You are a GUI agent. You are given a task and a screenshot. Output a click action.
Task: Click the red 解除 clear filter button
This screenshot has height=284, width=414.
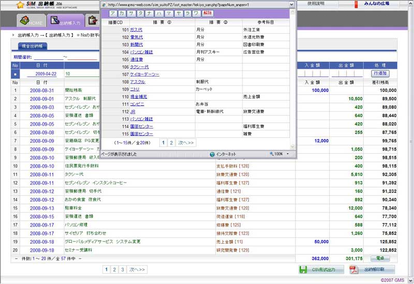pos(207,13)
